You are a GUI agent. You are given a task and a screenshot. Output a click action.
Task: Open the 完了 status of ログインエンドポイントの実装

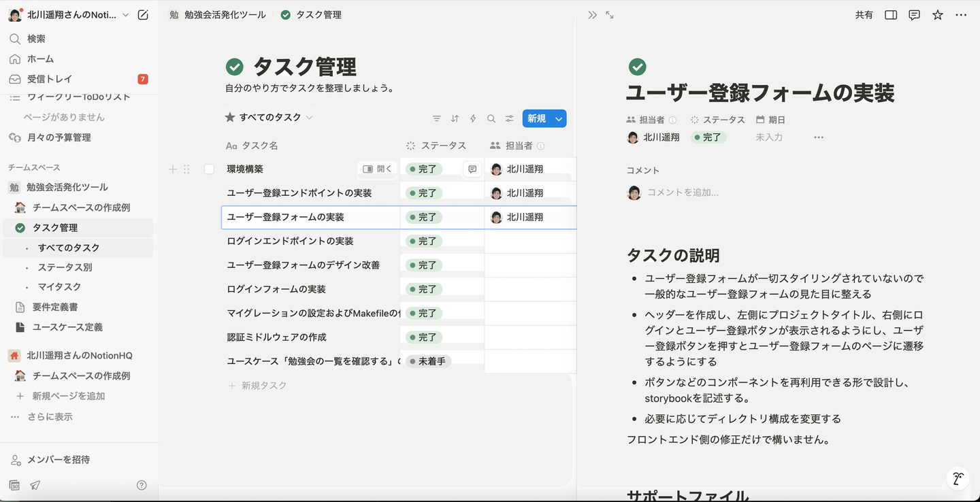click(424, 241)
